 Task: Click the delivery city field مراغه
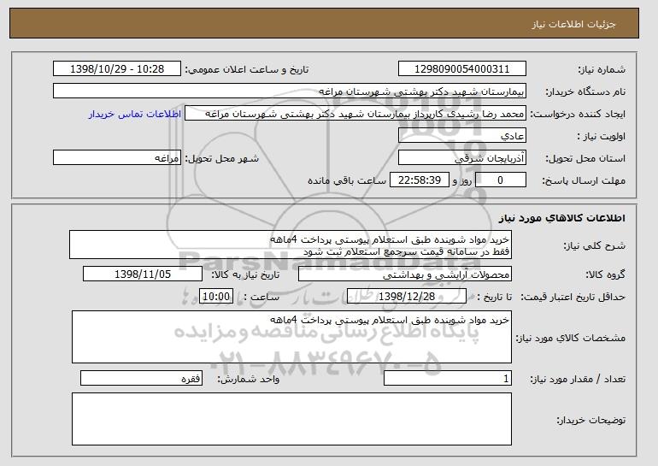[x=117, y=158]
